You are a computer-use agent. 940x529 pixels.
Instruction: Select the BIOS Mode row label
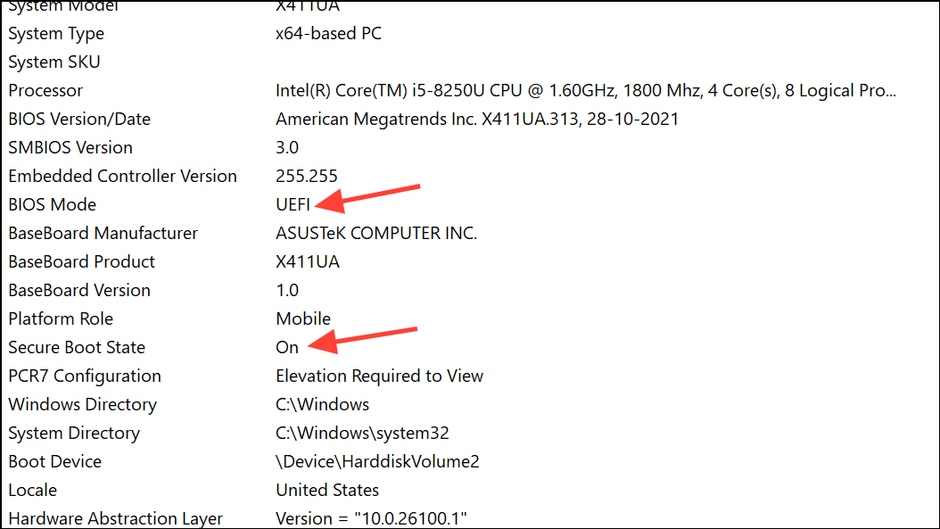tap(52, 205)
